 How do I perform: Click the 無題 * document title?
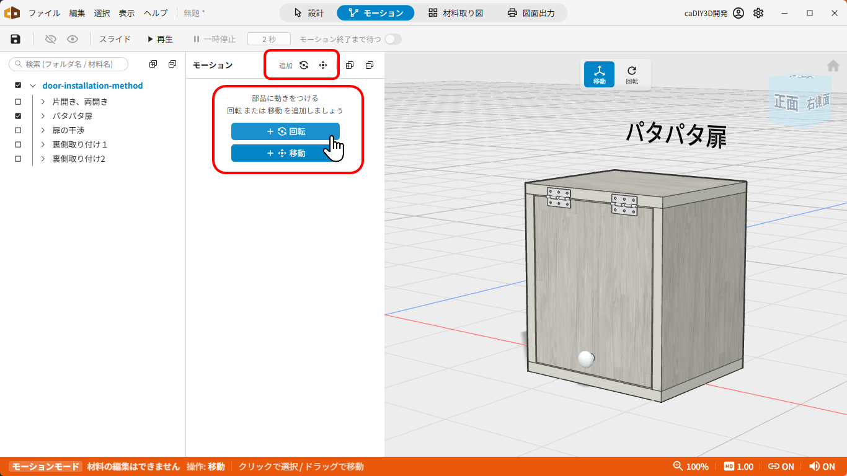(x=194, y=13)
